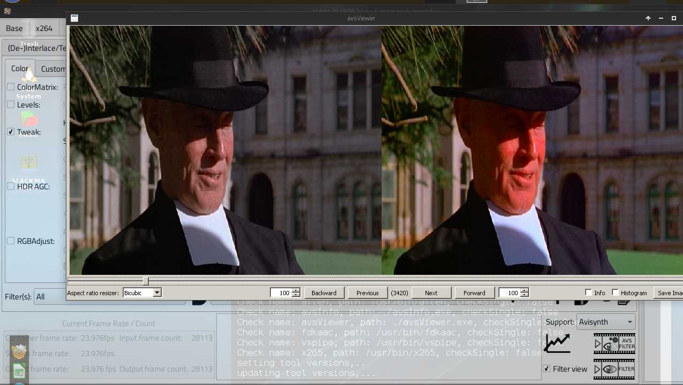
Task: Switch to the Base tab
Action: click(14, 28)
